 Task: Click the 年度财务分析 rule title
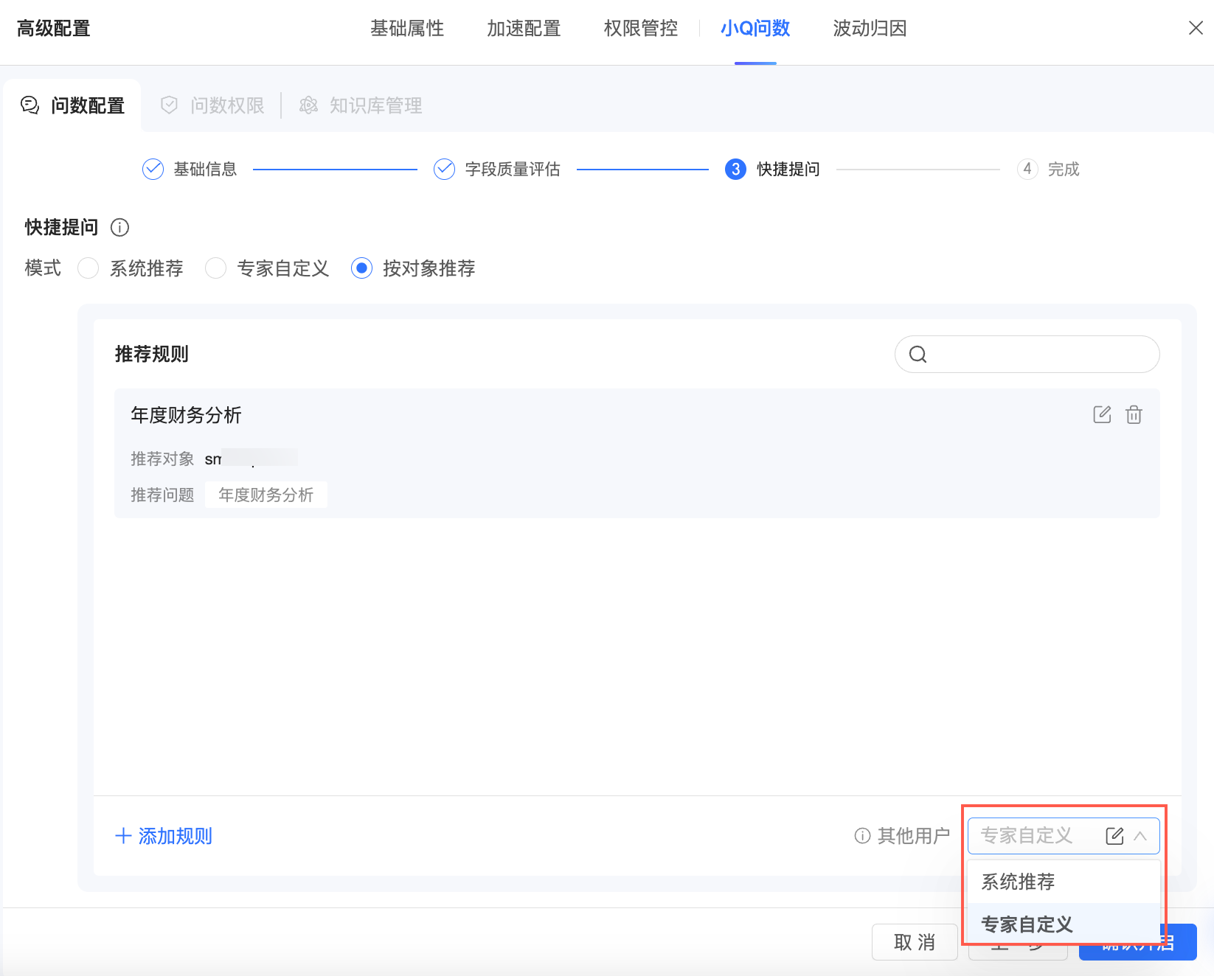pyautogui.click(x=187, y=415)
